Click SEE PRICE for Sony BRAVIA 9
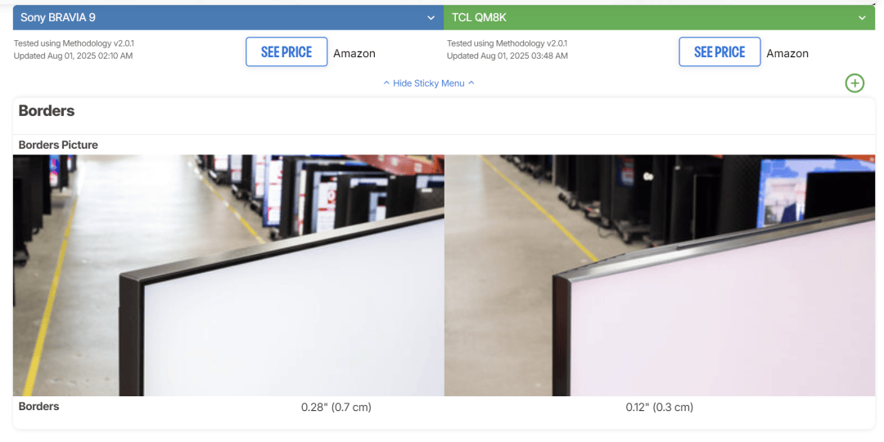Image resolution: width=884 pixels, height=442 pixels. (286, 51)
